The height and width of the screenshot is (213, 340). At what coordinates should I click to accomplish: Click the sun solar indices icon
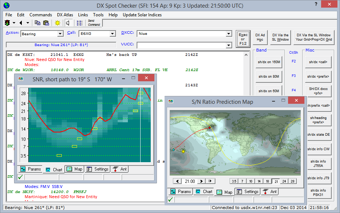pyautogui.click(x=57, y=23)
